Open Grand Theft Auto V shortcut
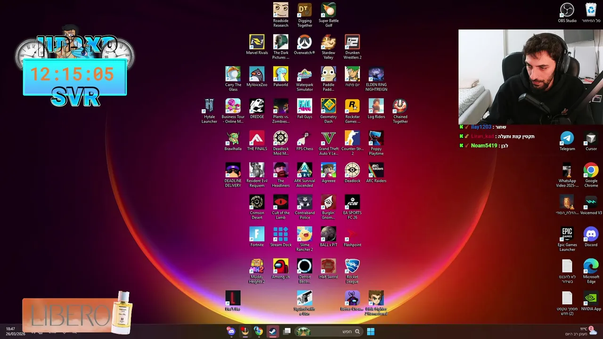Screen dimensions: 603x339 [x=328, y=143]
